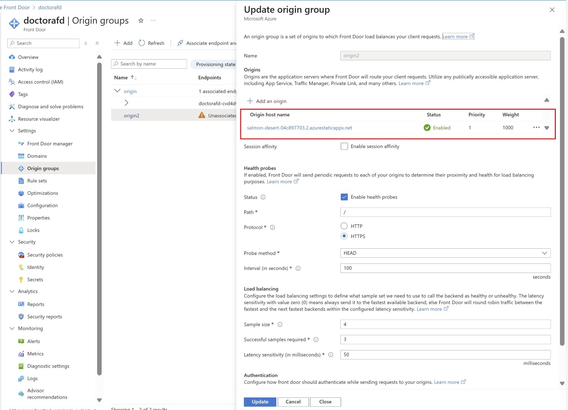Click the sidebar search up-down arrows toggle
568x410 pixels.
(86, 43)
